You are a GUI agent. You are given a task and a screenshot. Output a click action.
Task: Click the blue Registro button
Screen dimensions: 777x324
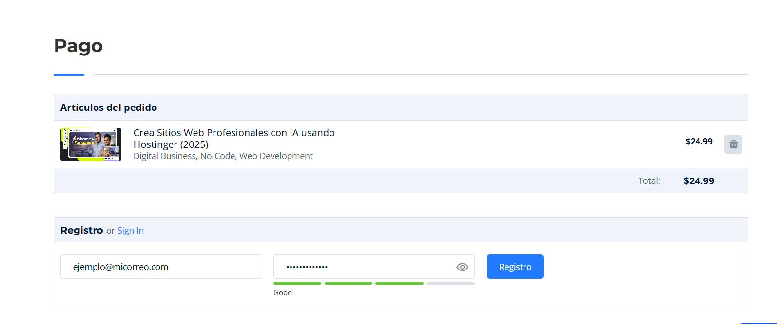pyautogui.click(x=515, y=267)
